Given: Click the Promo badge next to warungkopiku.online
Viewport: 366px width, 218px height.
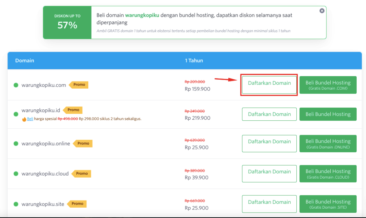Looking at the screenshot, I should pos(83,143).
